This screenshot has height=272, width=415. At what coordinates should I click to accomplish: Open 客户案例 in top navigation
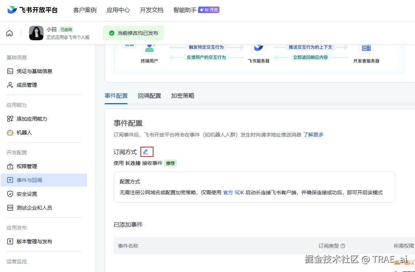(85, 10)
